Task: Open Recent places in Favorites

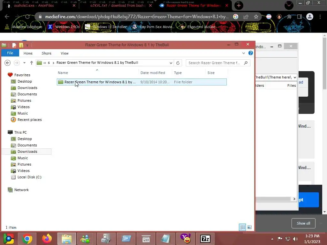Action: click(29, 120)
